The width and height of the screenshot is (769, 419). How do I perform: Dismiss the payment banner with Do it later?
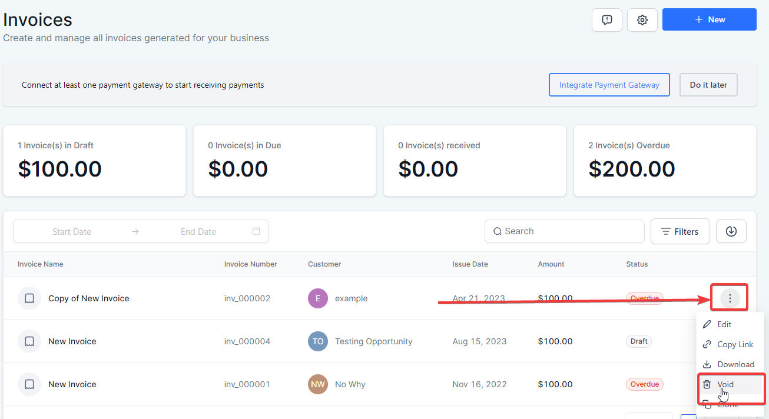pyautogui.click(x=708, y=85)
